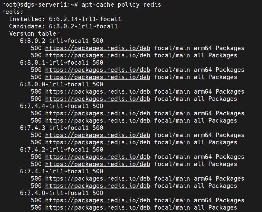Click redis repo link for 6:8.0.1 arm64
Image resolution: width=262 pixels, height=212 pixels.
(x=98, y=70)
